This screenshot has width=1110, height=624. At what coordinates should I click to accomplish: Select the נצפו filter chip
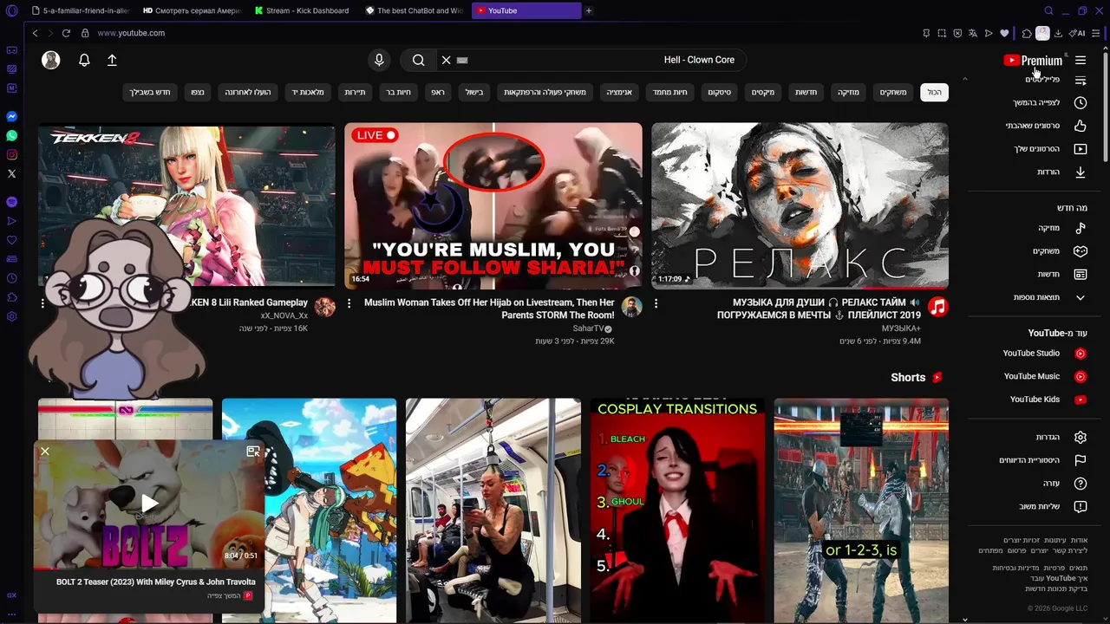(x=198, y=92)
